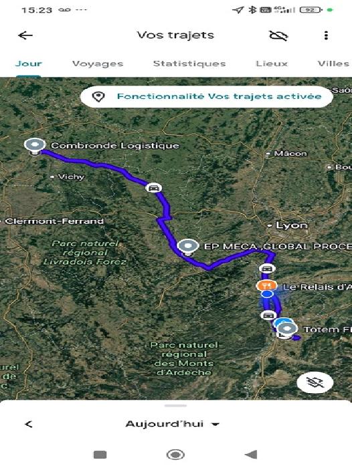Select the Lieux tab
Viewport: 352px width, 468px height.
click(272, 64)
